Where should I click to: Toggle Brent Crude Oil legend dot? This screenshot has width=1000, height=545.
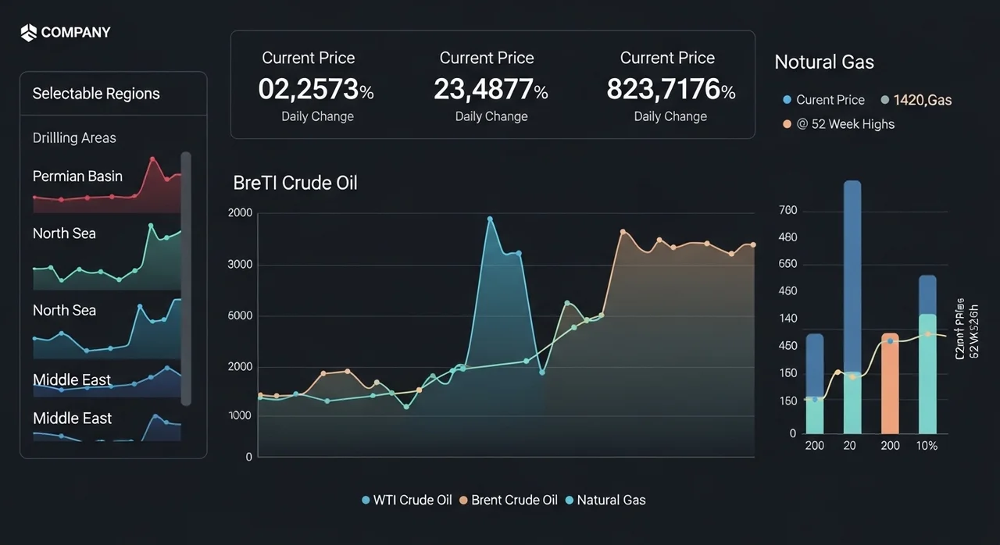point(463,500)
